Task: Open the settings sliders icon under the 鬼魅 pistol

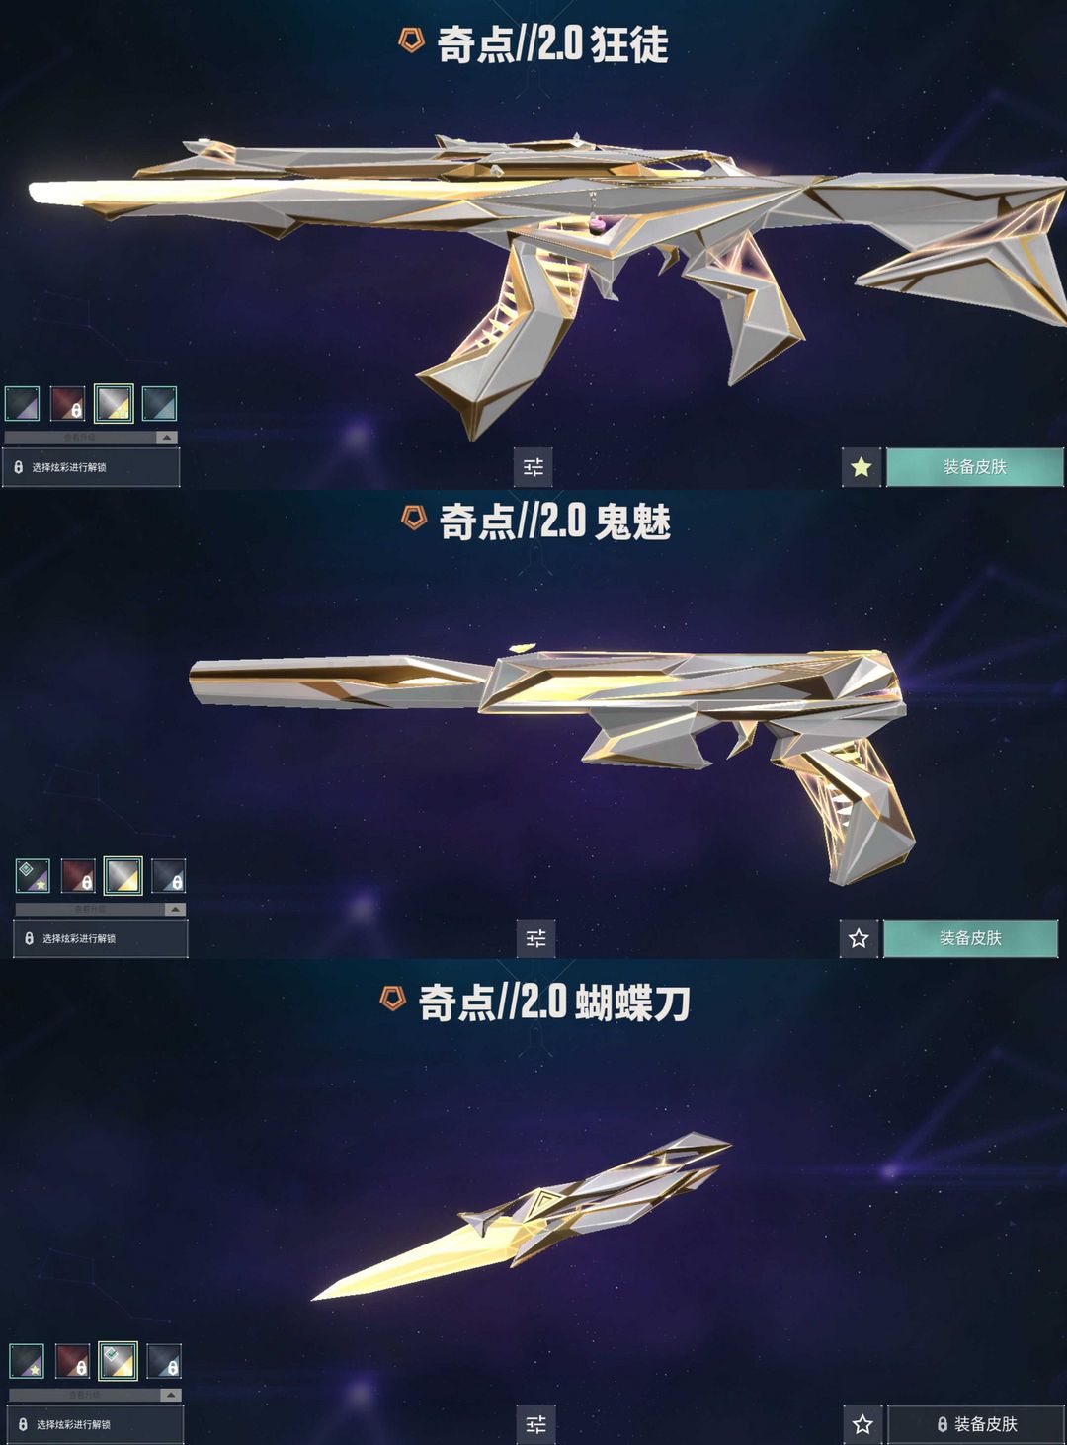Action: pyautogui.click(x=535, y=938)
